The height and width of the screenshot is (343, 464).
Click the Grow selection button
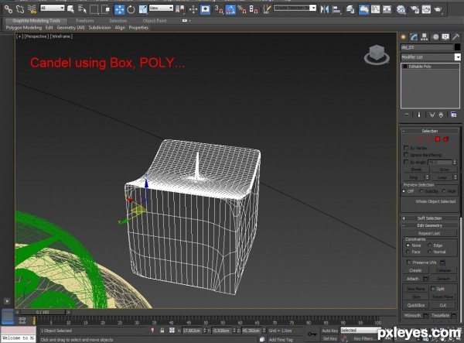point(444,170)
